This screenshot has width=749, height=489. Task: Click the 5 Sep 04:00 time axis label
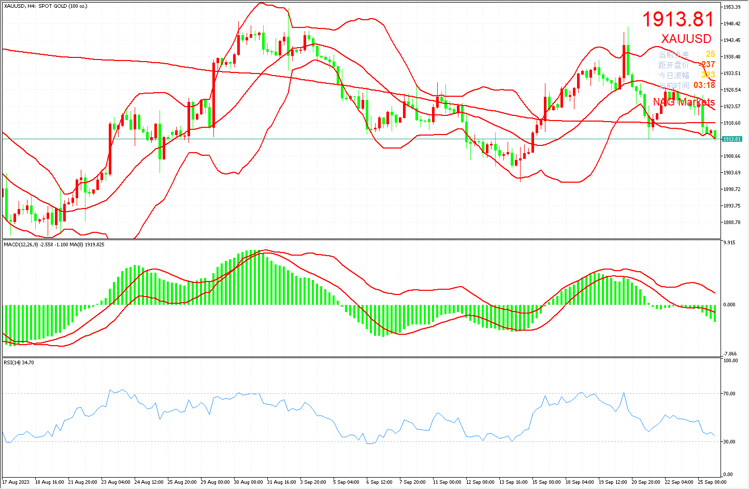[346, 482]
